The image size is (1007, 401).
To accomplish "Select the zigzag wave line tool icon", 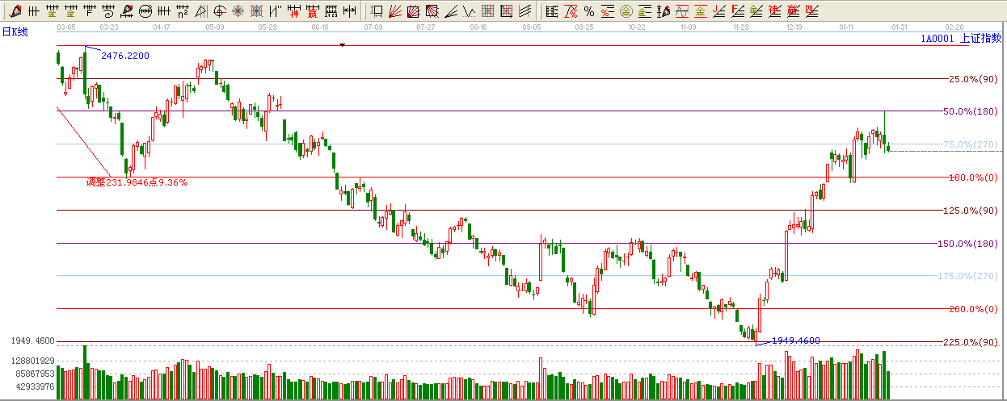I will click(x=469, y=11).
